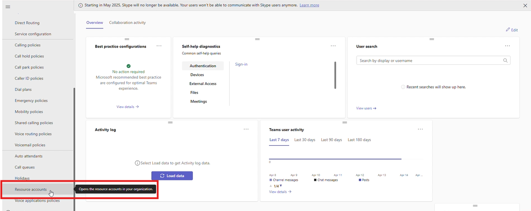Open Self-help diagnostics more options

coord(333,46)
